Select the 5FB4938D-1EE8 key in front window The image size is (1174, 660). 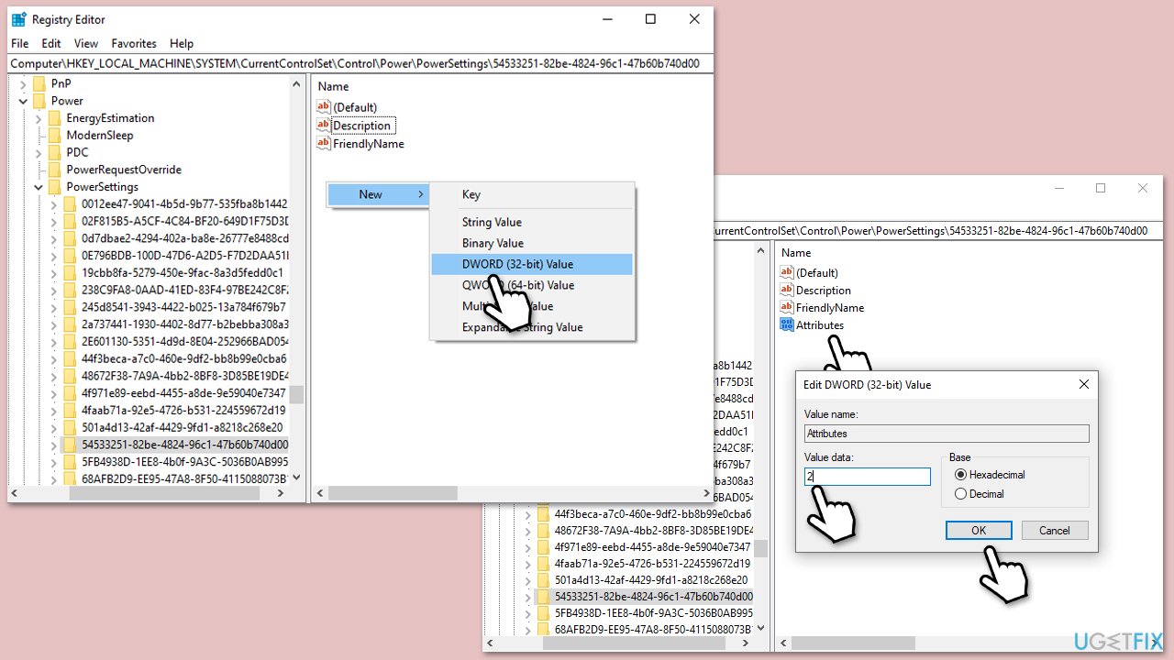[x=184, y=462]
